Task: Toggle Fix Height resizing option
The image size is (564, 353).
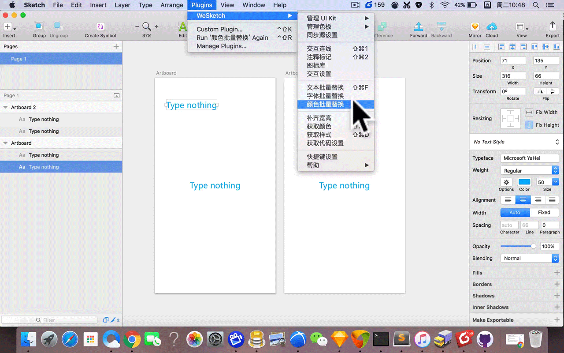Action: pos(529,125)
